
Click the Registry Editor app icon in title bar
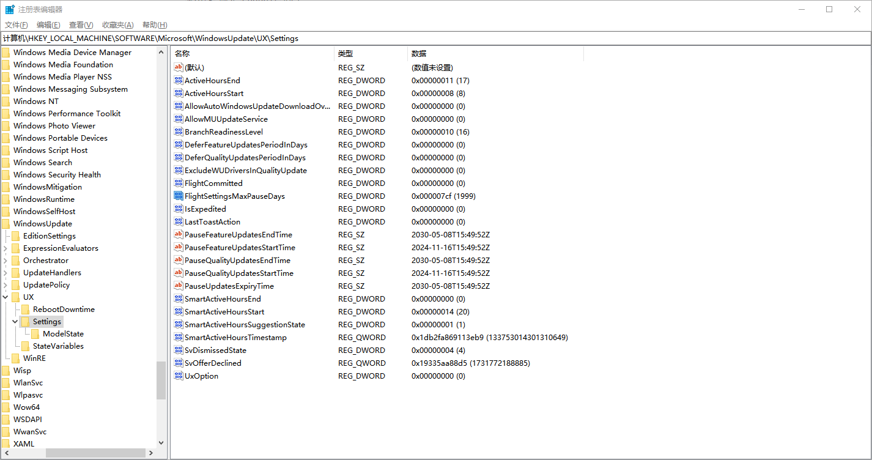click(10, 9)
